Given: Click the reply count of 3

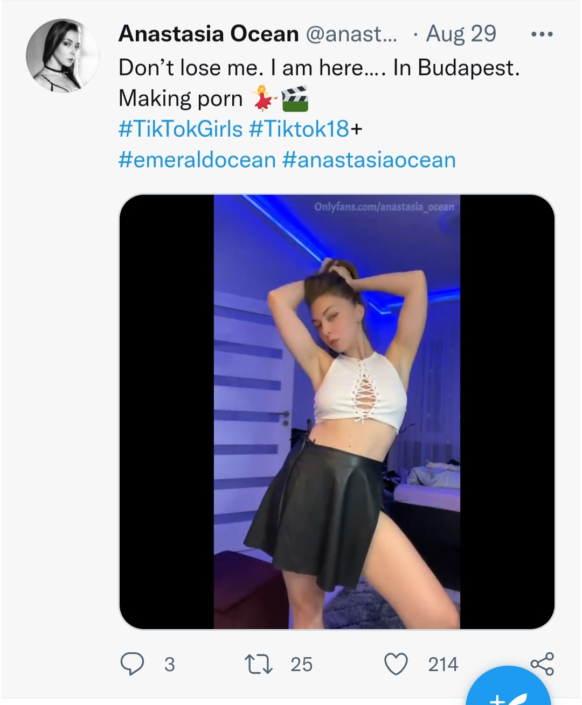Looking at the screenshot, I should 169,665.
